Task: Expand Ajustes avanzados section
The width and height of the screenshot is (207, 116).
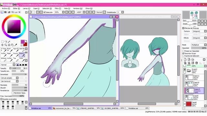Action: point(1,99)
